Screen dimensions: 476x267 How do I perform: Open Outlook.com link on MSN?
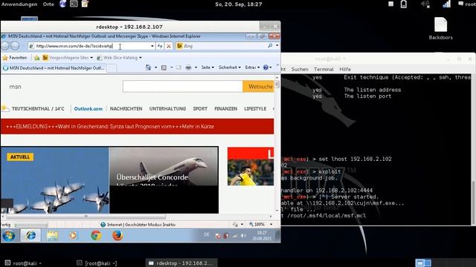89,109
